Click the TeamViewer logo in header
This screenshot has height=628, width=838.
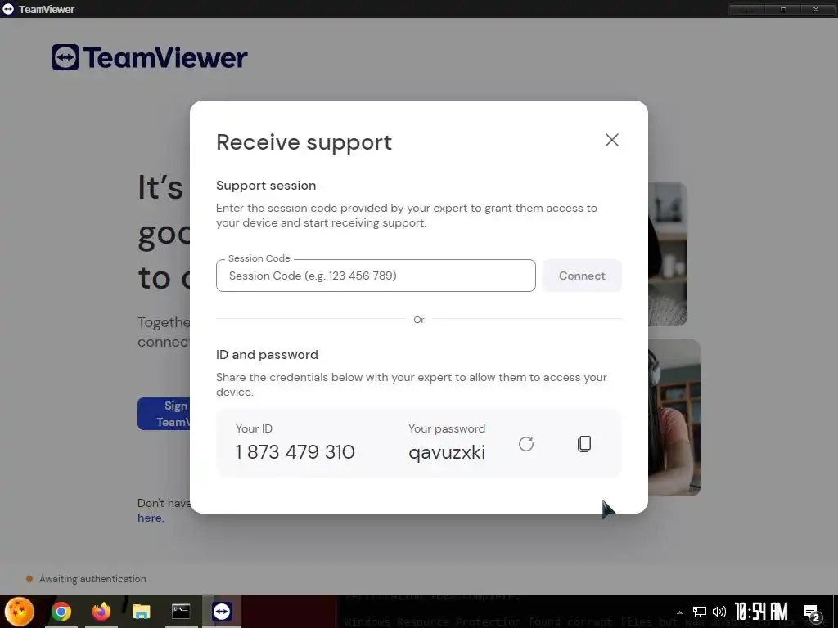[x=150, y=57]
